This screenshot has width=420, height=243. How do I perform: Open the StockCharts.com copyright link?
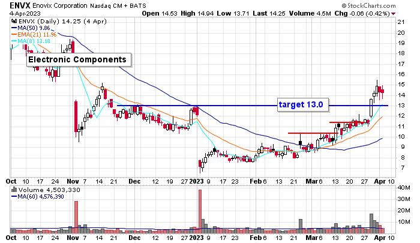tap(368, 5)
